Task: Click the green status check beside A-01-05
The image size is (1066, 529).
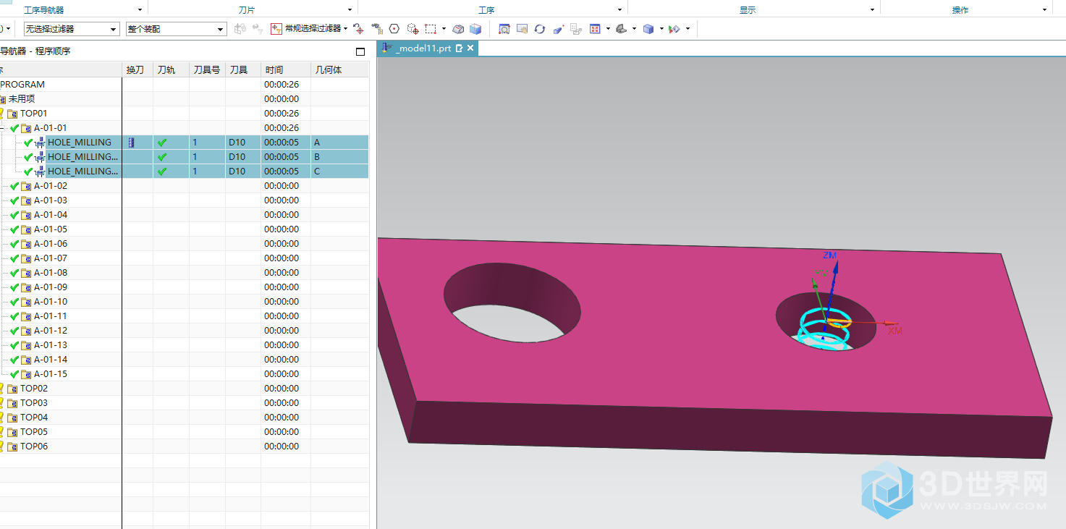Action: (x=14, y=229)
